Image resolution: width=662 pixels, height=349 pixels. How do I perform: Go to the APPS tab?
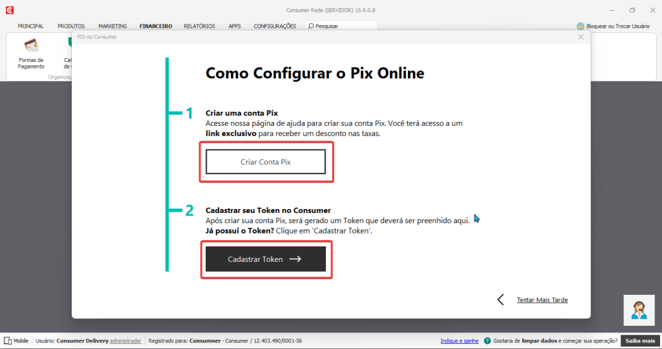coord(234,26)
